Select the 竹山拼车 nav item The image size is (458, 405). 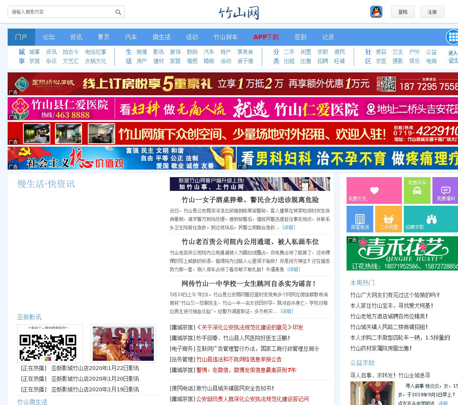[226, 37]
